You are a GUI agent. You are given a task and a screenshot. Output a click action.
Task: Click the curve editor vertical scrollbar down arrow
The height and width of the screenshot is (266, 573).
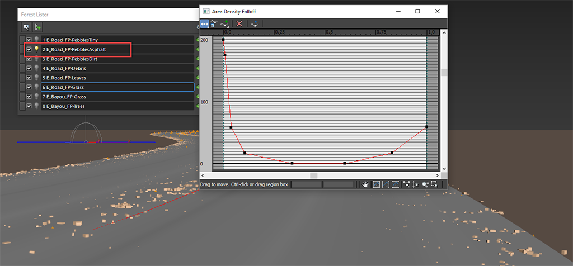(444, 168)
